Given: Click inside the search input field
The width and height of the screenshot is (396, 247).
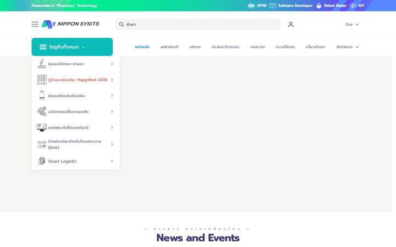Looking at the screenshot, I should [198, 24].
